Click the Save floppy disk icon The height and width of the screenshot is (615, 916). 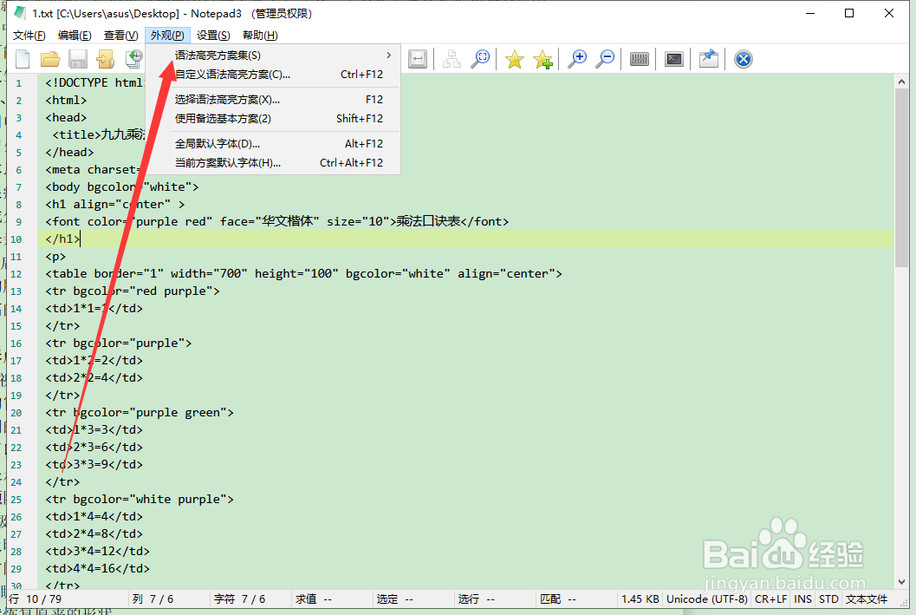[x=78, y=59]
